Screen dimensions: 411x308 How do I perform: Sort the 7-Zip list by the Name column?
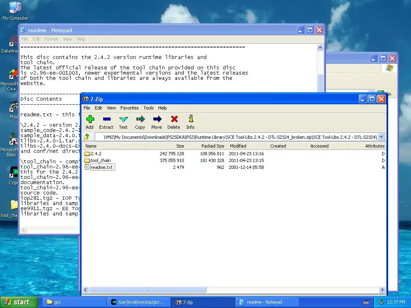point(114,146)
